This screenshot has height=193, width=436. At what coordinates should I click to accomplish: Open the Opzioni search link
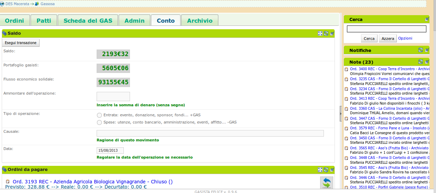[x=405, y=38]
